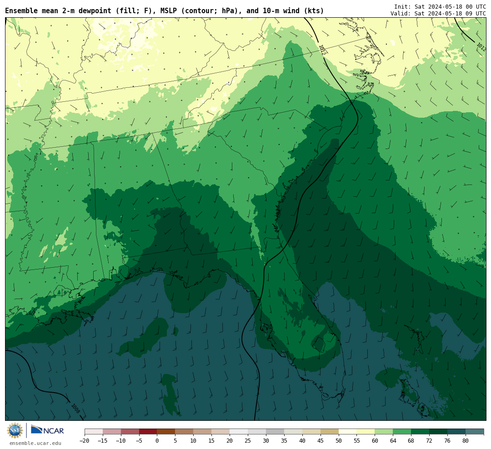
Task: Pick the gray swatch between 30 and 35
Action: (275, 432)
